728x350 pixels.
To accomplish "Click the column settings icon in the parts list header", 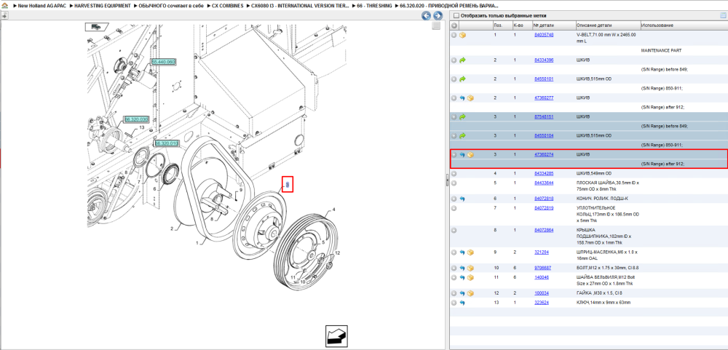I will pyautogui.click(x=722, y=16).
